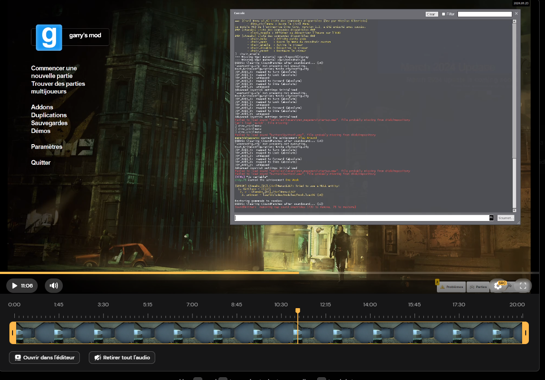Viewport: 545px width, 380px height.
Task: Open the Problèmes warning panel
Action: 451,287
